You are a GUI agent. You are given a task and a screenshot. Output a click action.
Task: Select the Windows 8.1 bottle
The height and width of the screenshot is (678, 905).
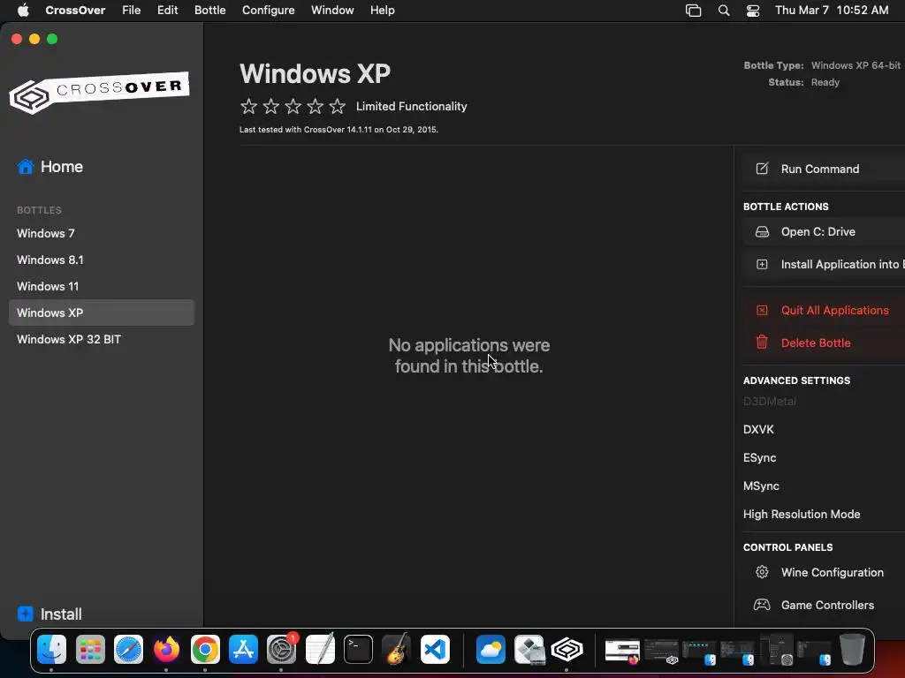(102, 260)
